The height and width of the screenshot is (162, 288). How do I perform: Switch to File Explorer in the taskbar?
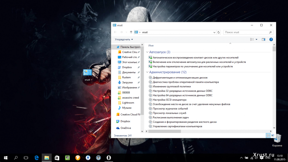point(47,158)
